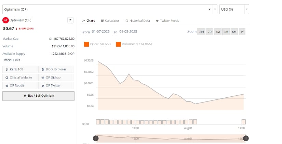The width and height of the screenshot is (282, 144).
Task: Open the Historical Data tab
Action: click(138, 21)
